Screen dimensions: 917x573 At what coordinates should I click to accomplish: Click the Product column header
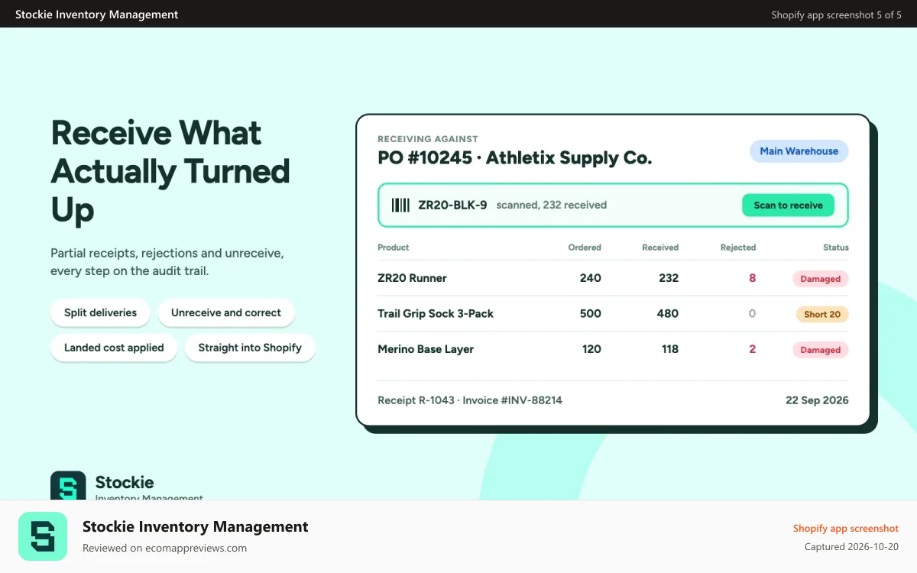click(394, 248)
